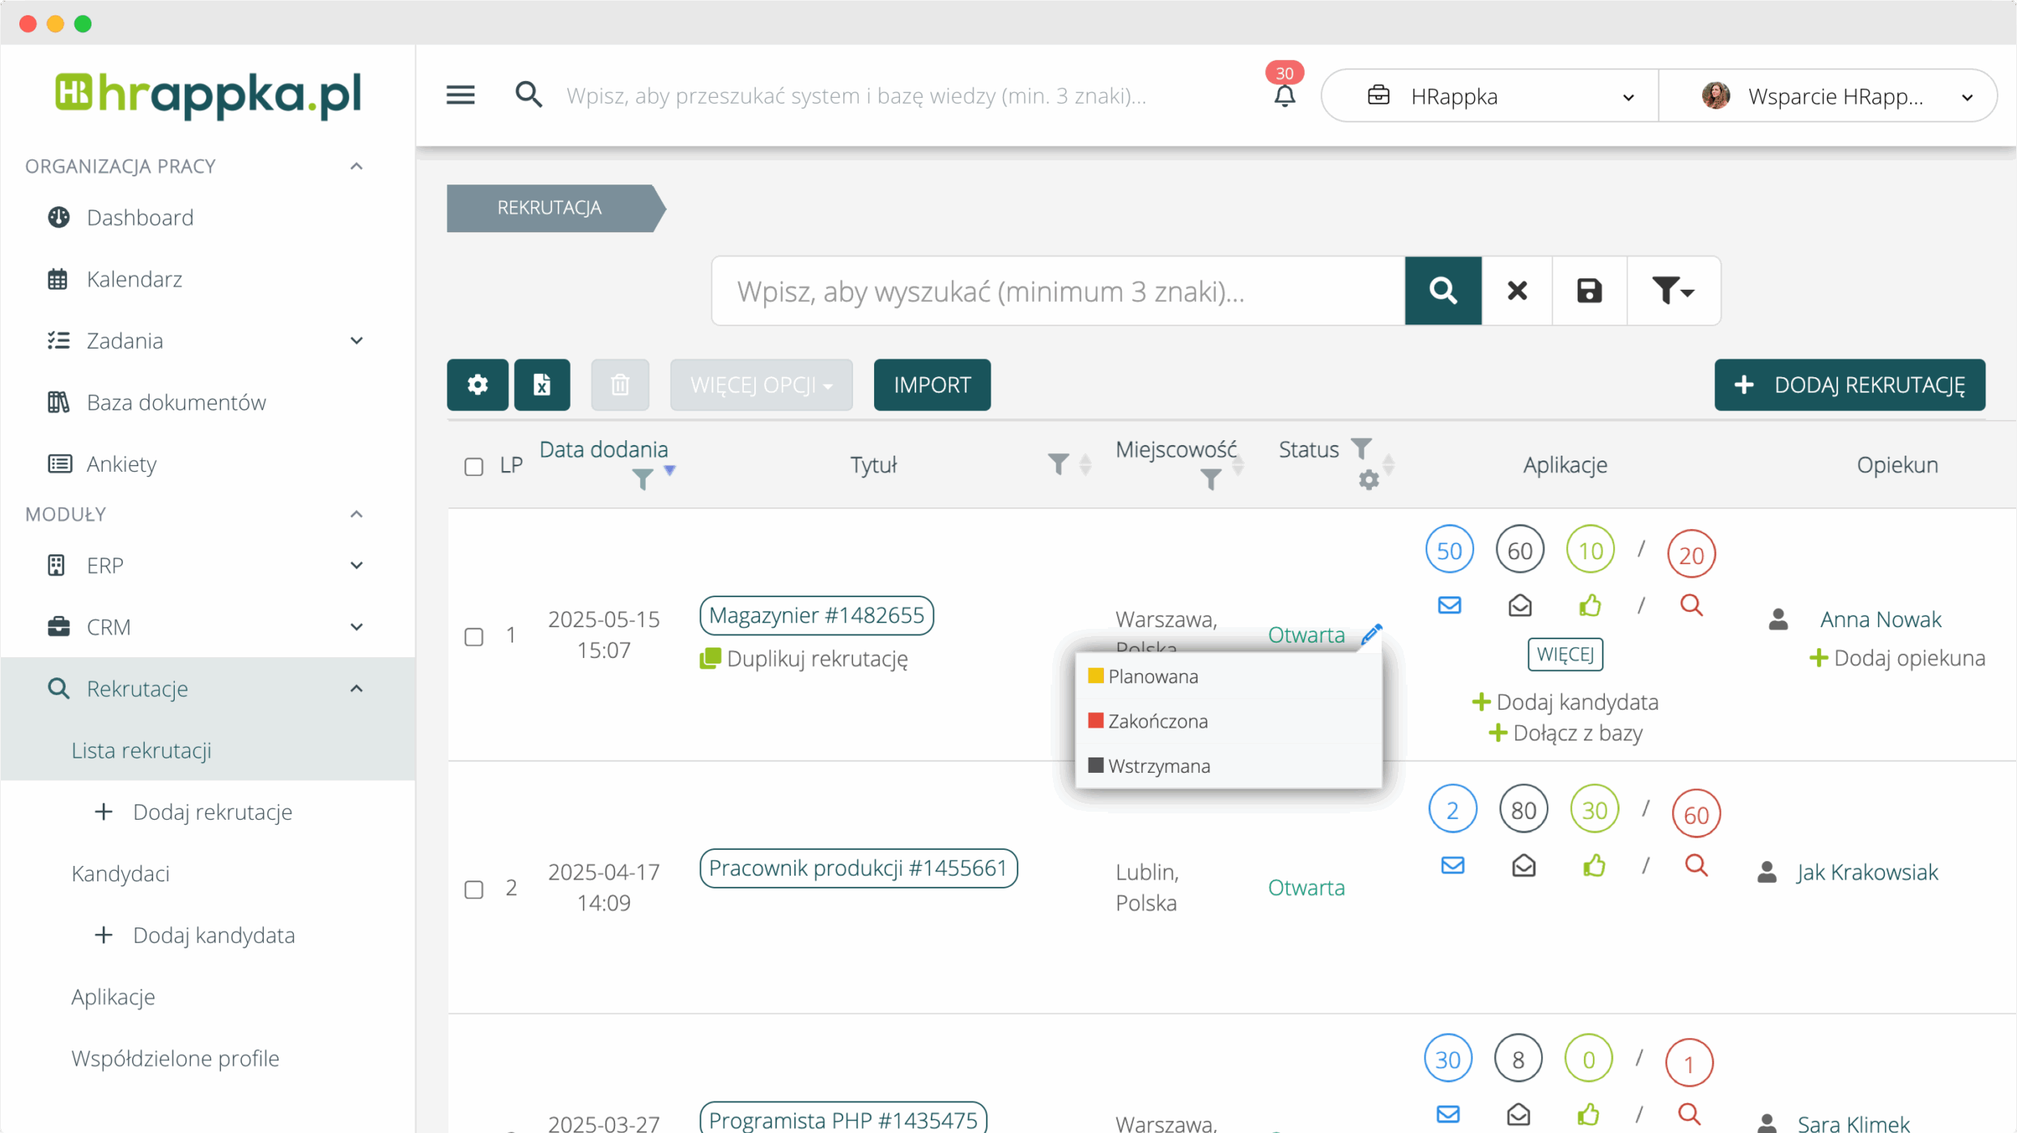Viewport: 2017px width, 1133px height.
Task: Click the notification bell icon
Action: 1285,95
